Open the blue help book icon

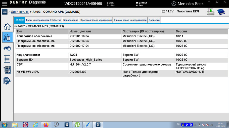point(221,12)
